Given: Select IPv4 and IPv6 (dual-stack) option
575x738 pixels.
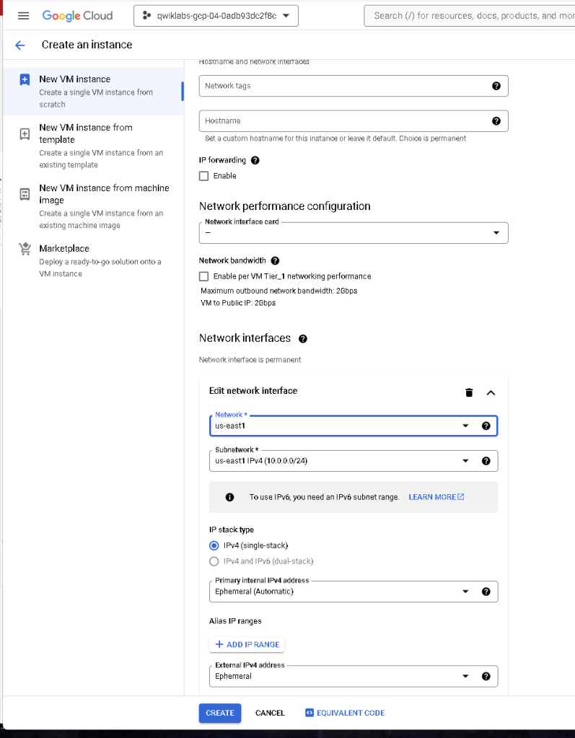Looking at the screenshot, I should coord(214,561).
